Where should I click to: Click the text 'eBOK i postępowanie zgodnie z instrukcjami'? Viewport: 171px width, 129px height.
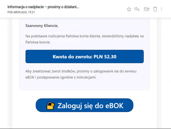coord(61,78)
